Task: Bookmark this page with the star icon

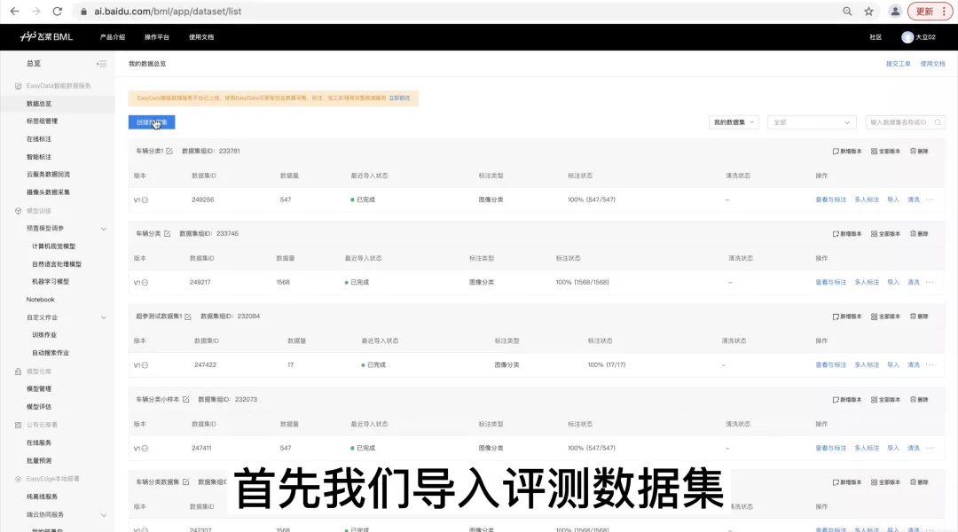Action: pyautogui.click(x=868, y=11)
